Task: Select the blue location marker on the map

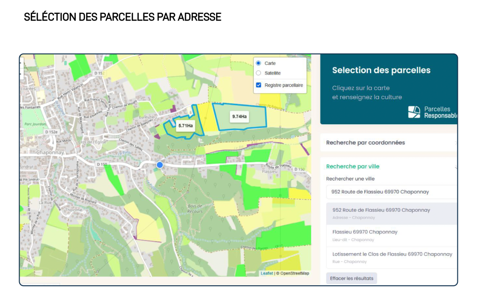Action: click(159, 164)
